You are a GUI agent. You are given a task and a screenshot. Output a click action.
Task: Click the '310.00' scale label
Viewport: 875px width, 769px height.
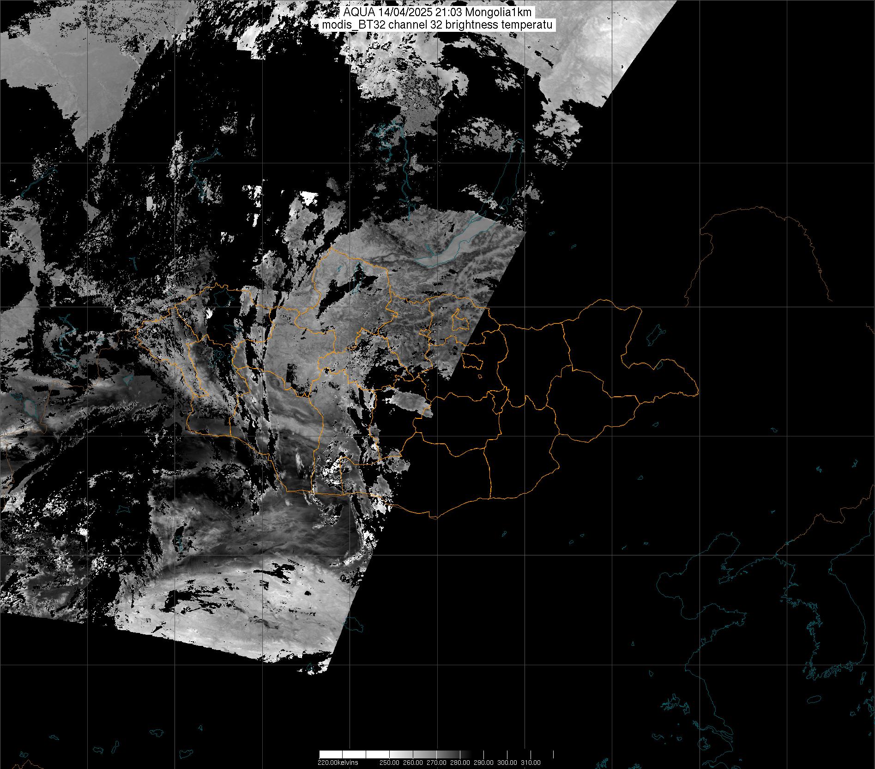pos(531,763)
